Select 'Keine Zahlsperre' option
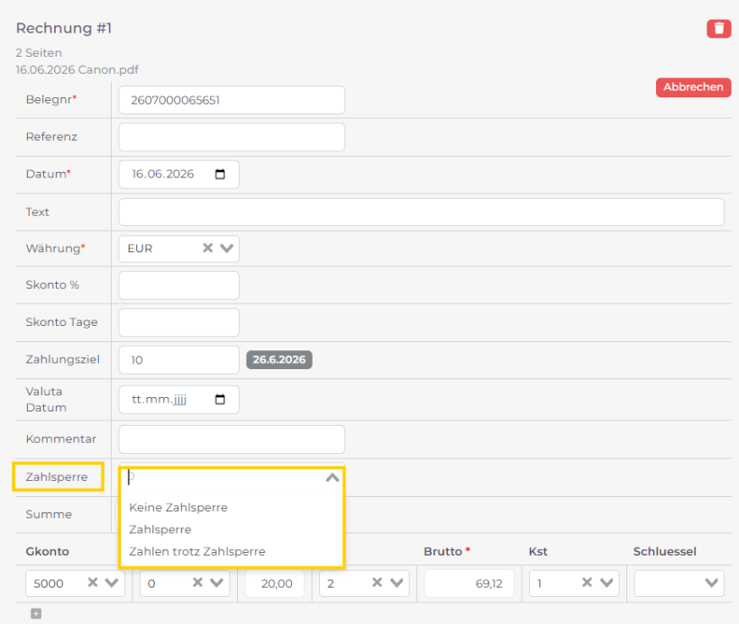Image resolution: width=739 pixels, height=624 pixels. click(x=178, y=508)
